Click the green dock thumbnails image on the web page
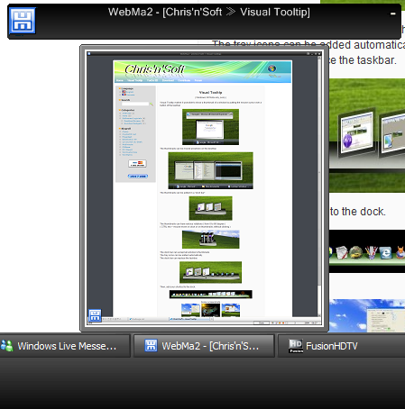 (x=367, y=135)
